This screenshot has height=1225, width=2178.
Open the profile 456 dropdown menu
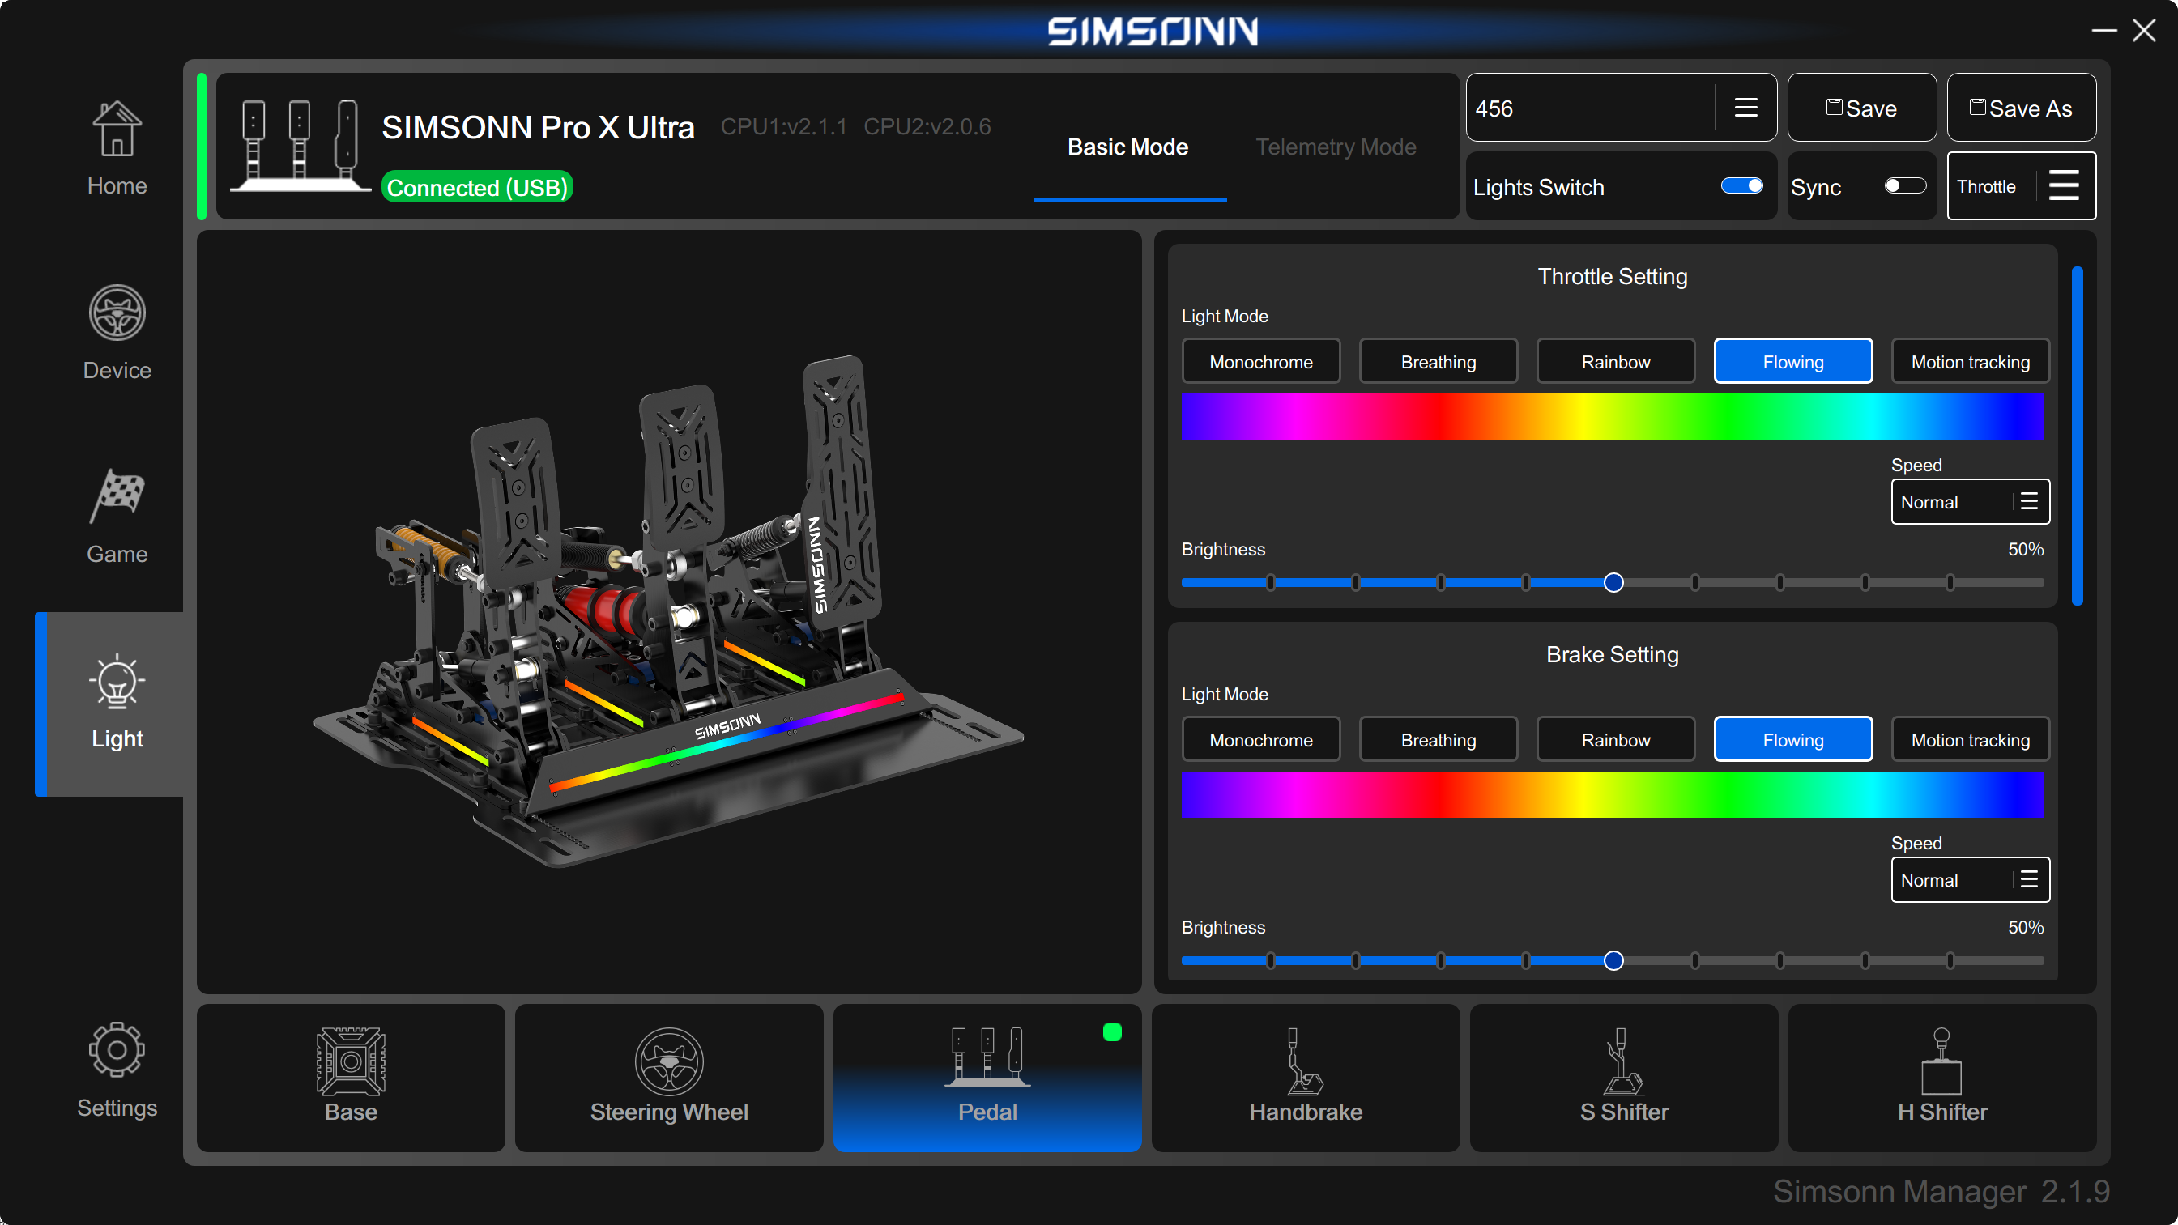click(1746, 108)
